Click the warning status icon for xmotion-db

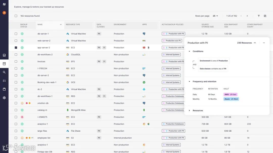(22, 103)
